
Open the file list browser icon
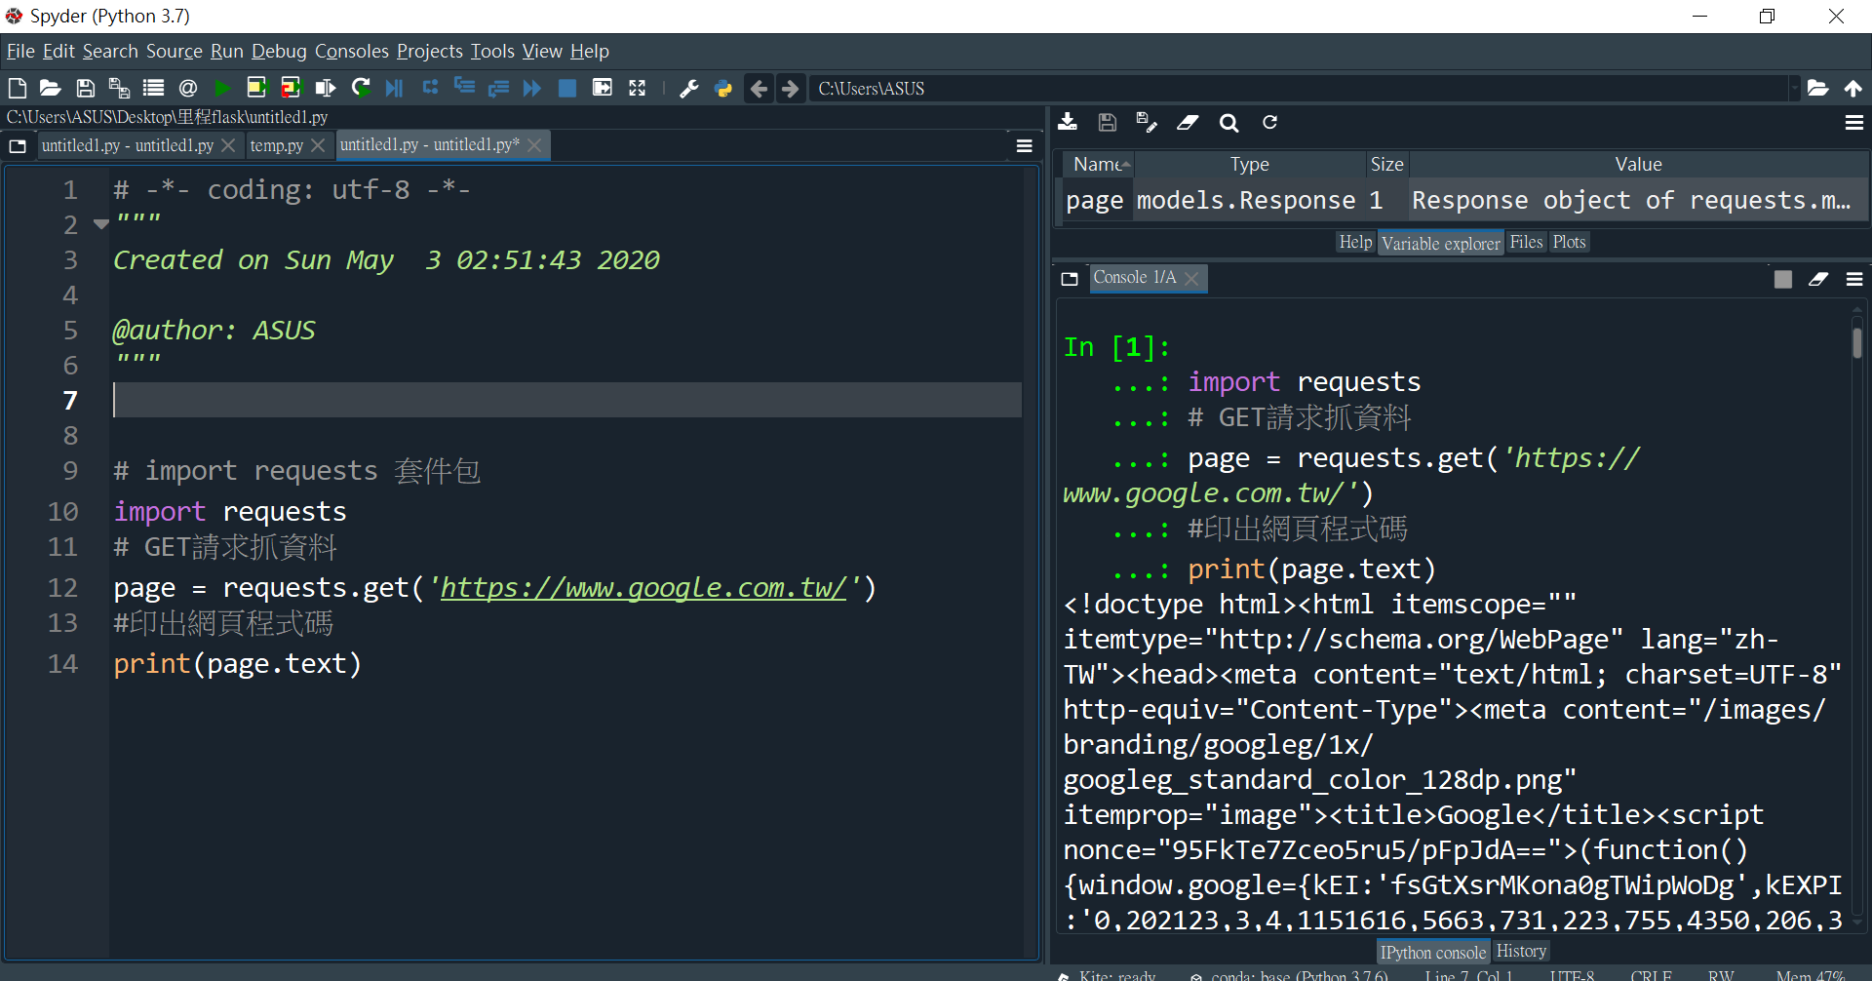153,88
